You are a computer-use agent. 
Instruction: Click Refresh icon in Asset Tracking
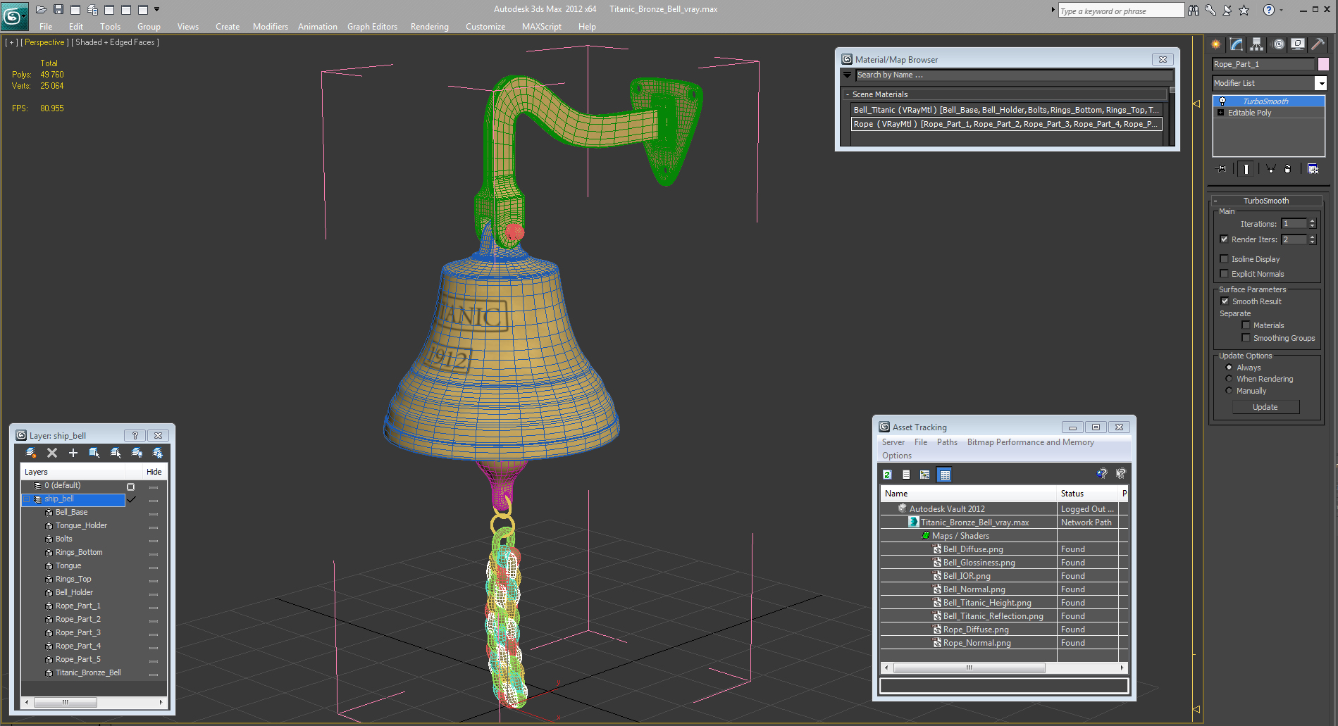coord(888,475)
